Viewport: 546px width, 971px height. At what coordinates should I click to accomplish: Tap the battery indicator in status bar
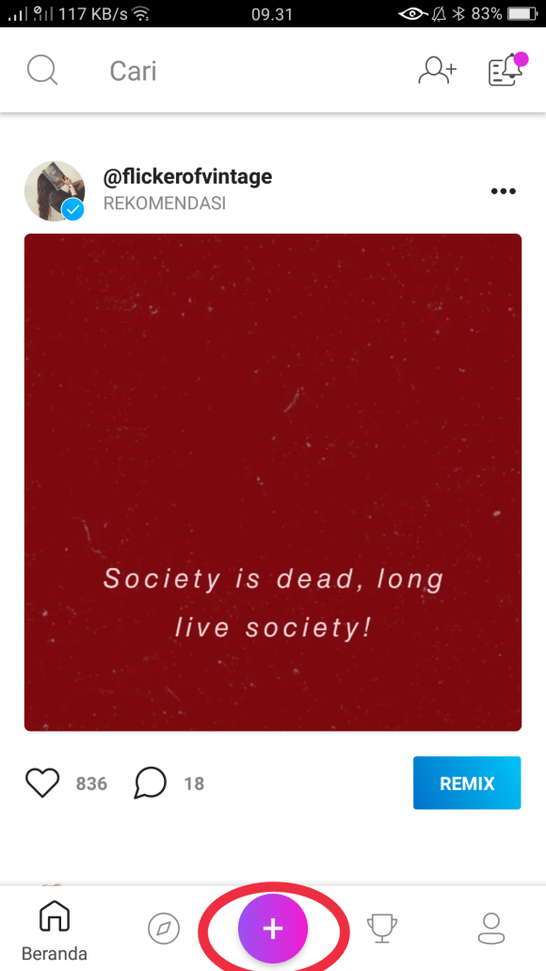(x=522, y=13)
